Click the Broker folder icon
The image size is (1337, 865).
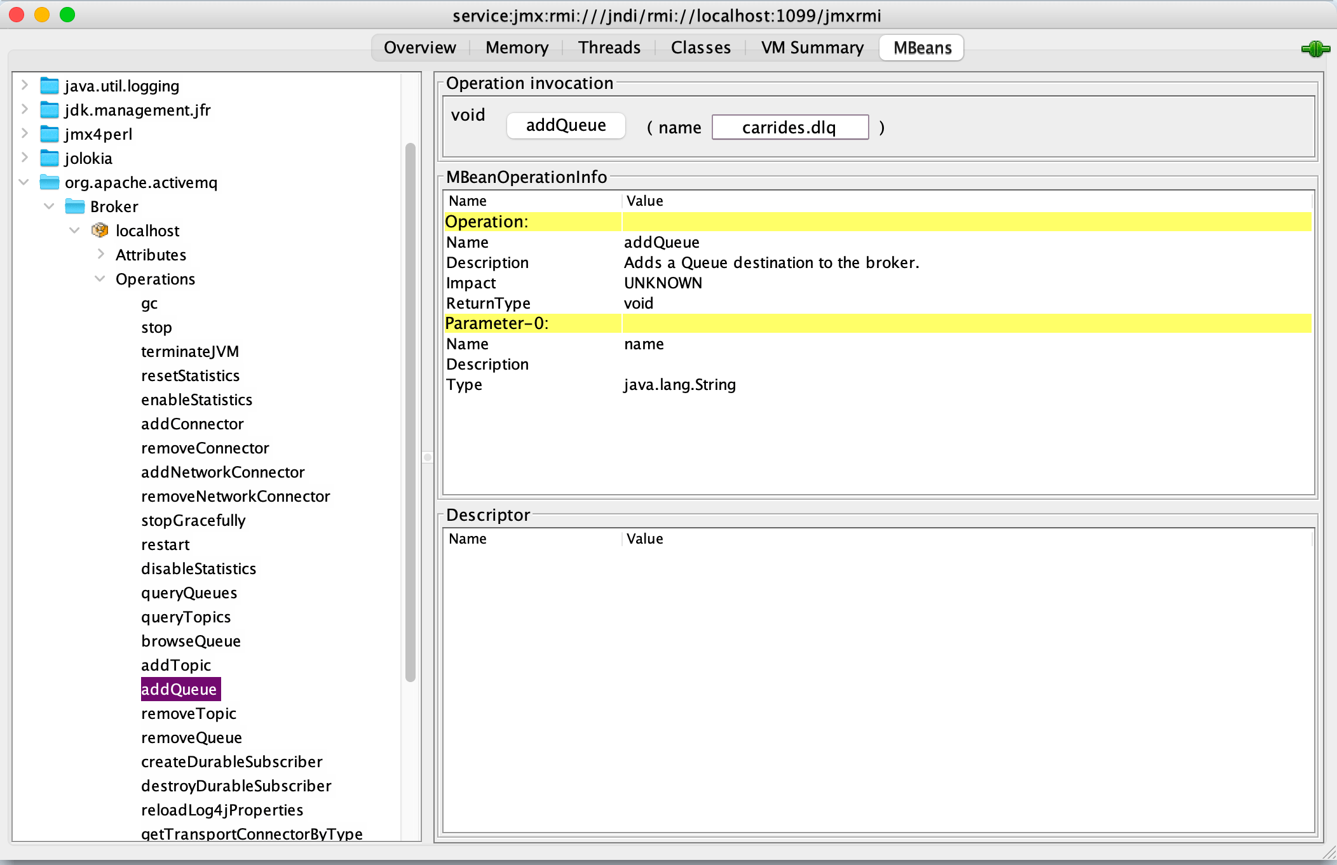click(74, 206)
